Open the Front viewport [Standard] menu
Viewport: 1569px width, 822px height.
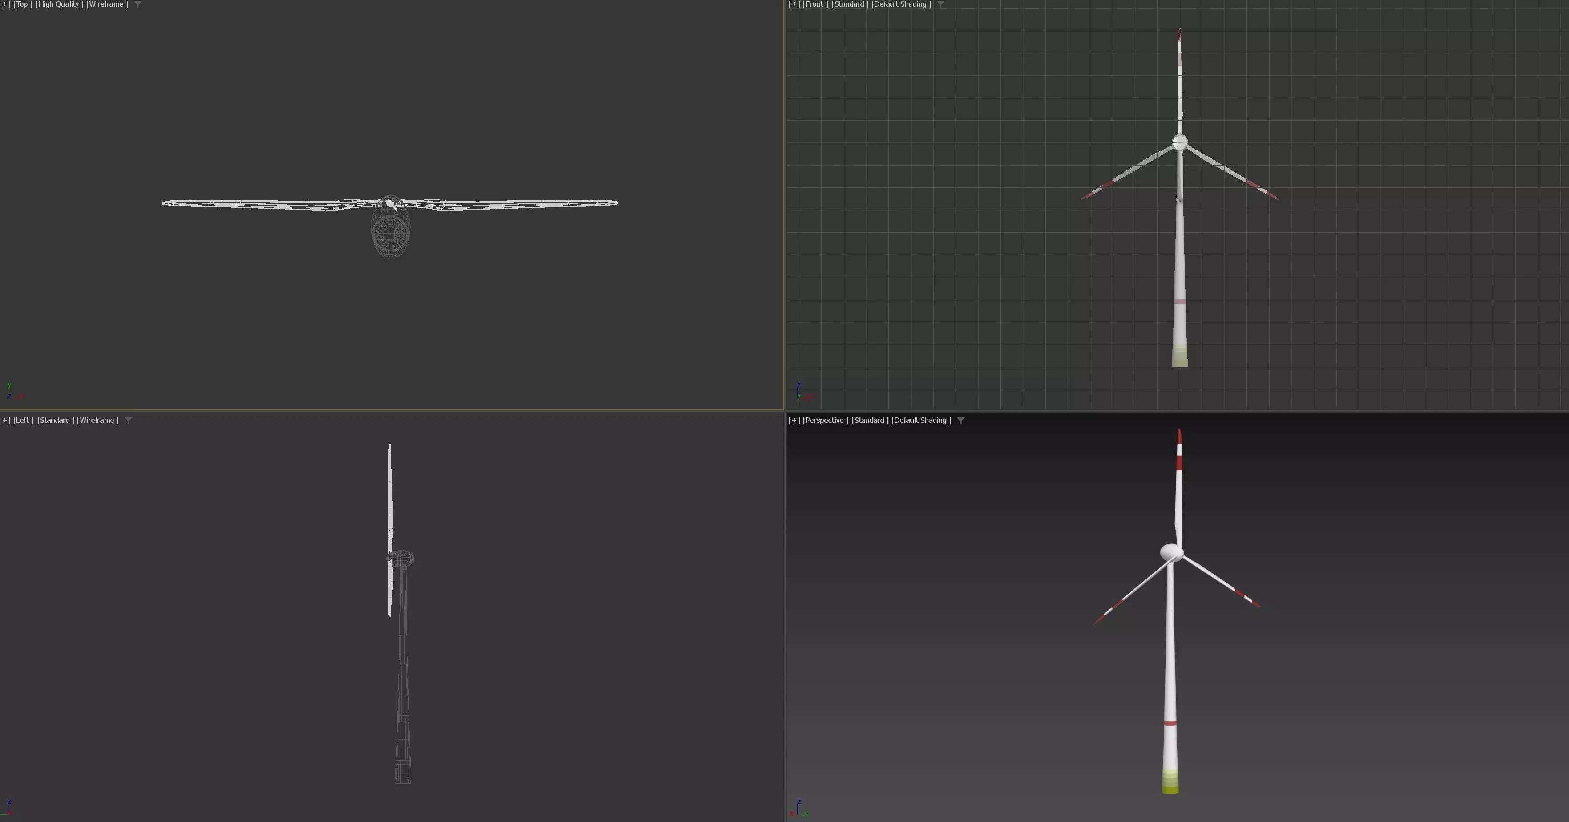tap(850, 4)
